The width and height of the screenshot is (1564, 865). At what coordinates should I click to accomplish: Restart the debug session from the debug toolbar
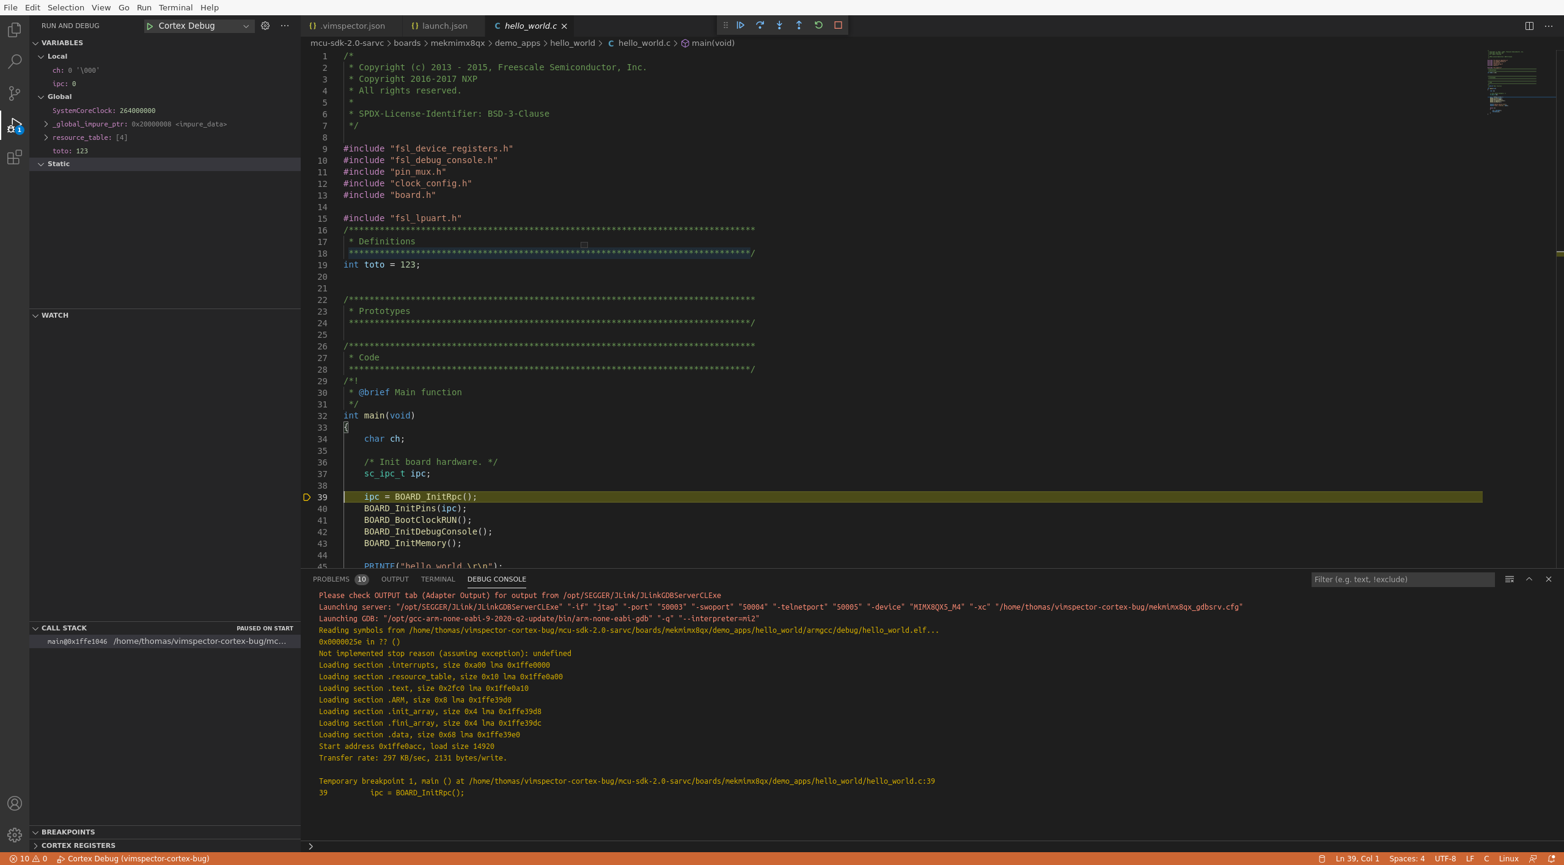(818, 25)
